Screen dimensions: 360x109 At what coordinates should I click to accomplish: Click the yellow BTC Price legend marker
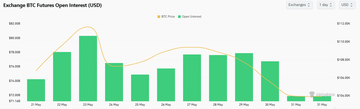pyautogui.click(x=159, y=17)
